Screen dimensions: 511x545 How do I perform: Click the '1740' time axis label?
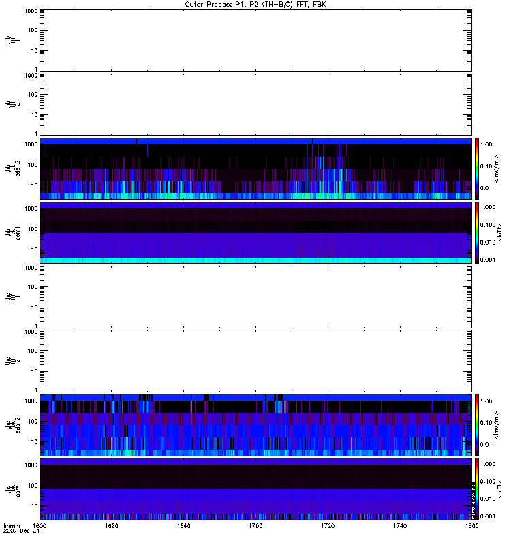point(400,526)
